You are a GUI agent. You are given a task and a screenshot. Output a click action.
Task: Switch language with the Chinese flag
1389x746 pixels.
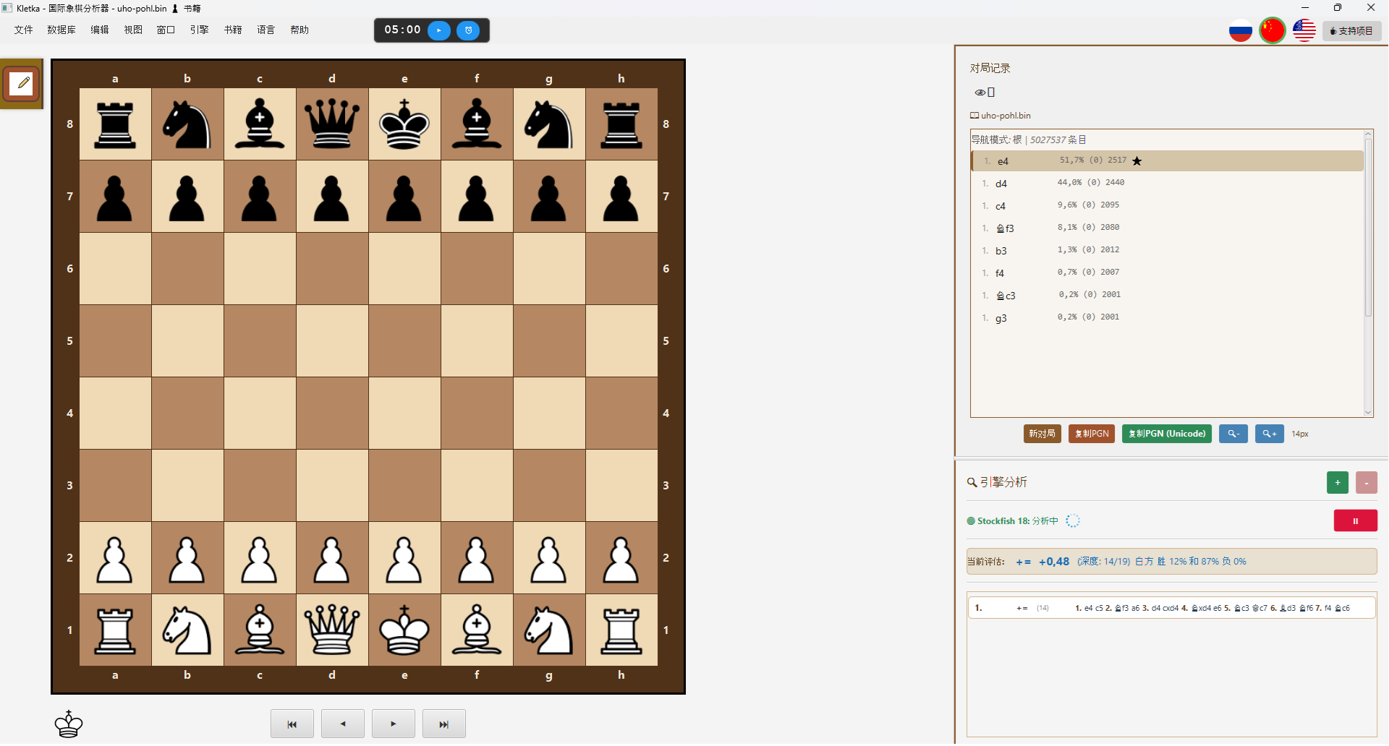(1273, 31)
